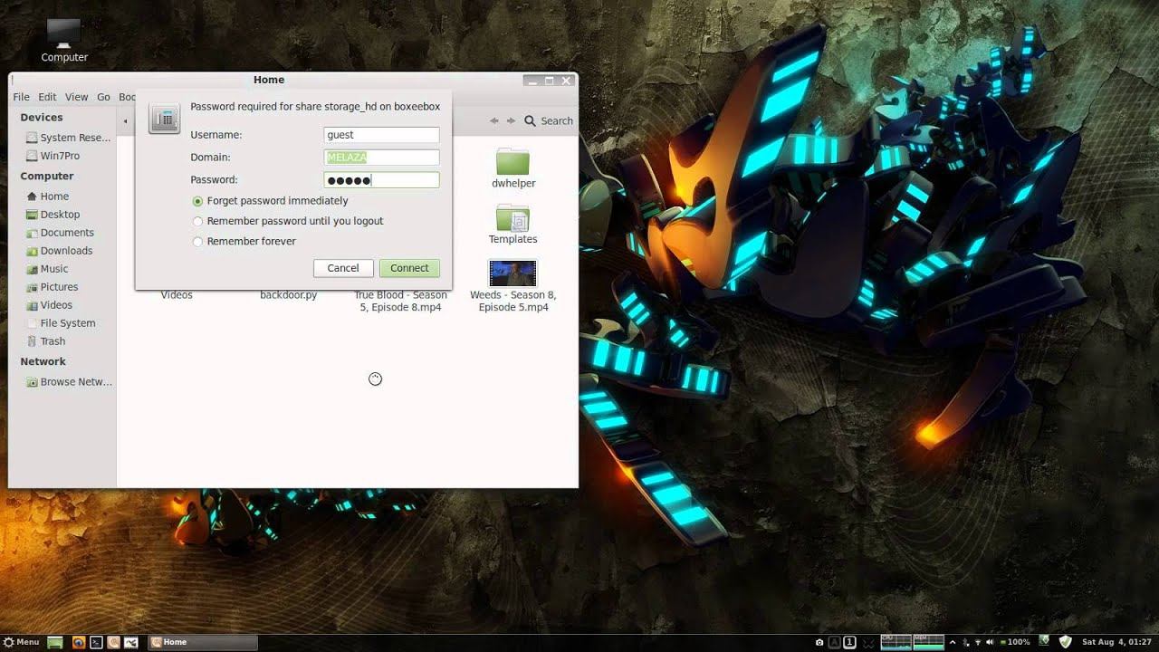
Task: Open the Win7Pro drive in sidebar
Action: pos(53,156)
